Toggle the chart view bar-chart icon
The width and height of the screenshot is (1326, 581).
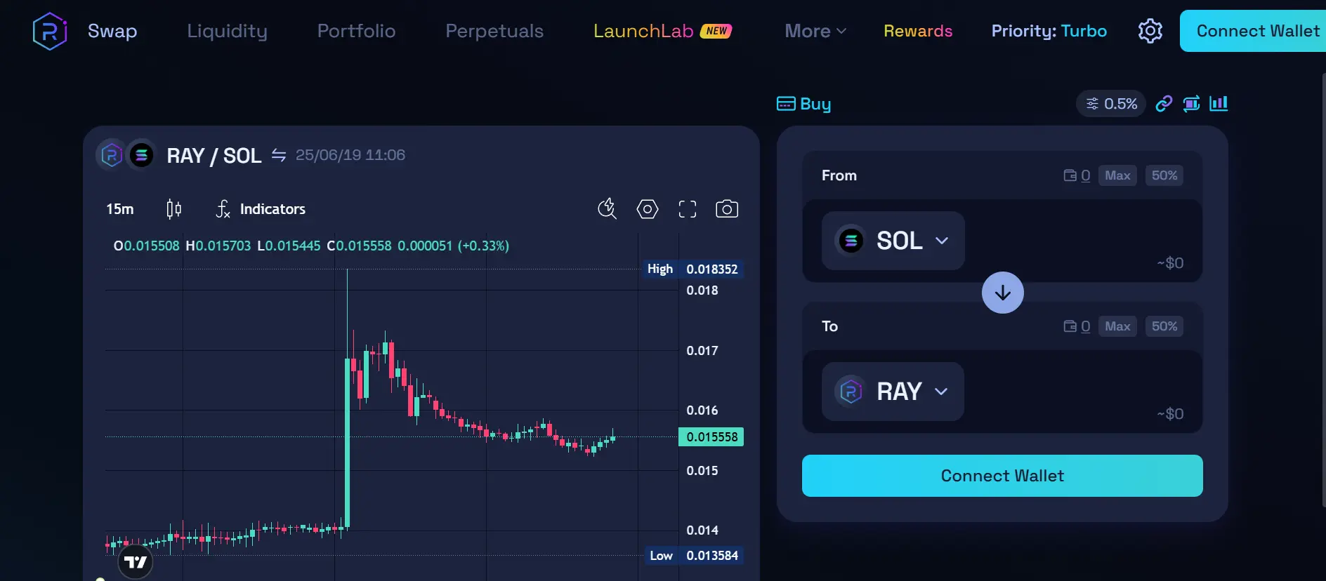pyautogui.click(x=1219, y=104)
